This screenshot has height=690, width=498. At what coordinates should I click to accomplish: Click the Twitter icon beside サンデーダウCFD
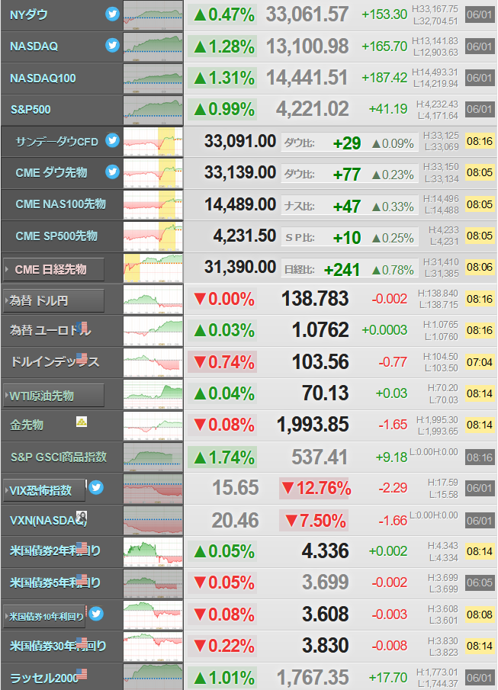pos(112,140)
